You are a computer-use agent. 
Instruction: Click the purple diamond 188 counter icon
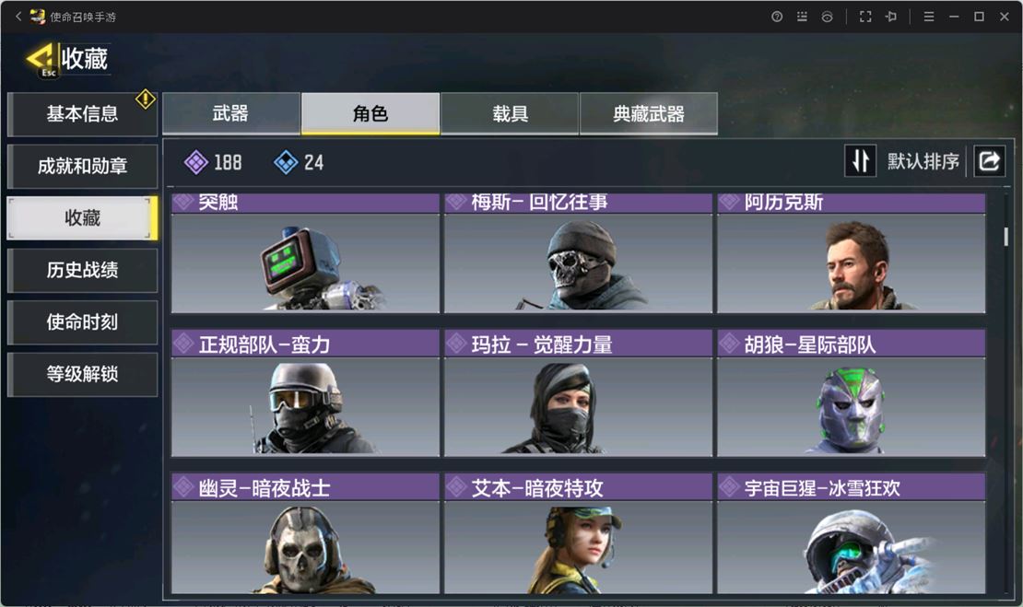[x=195, y=162]
